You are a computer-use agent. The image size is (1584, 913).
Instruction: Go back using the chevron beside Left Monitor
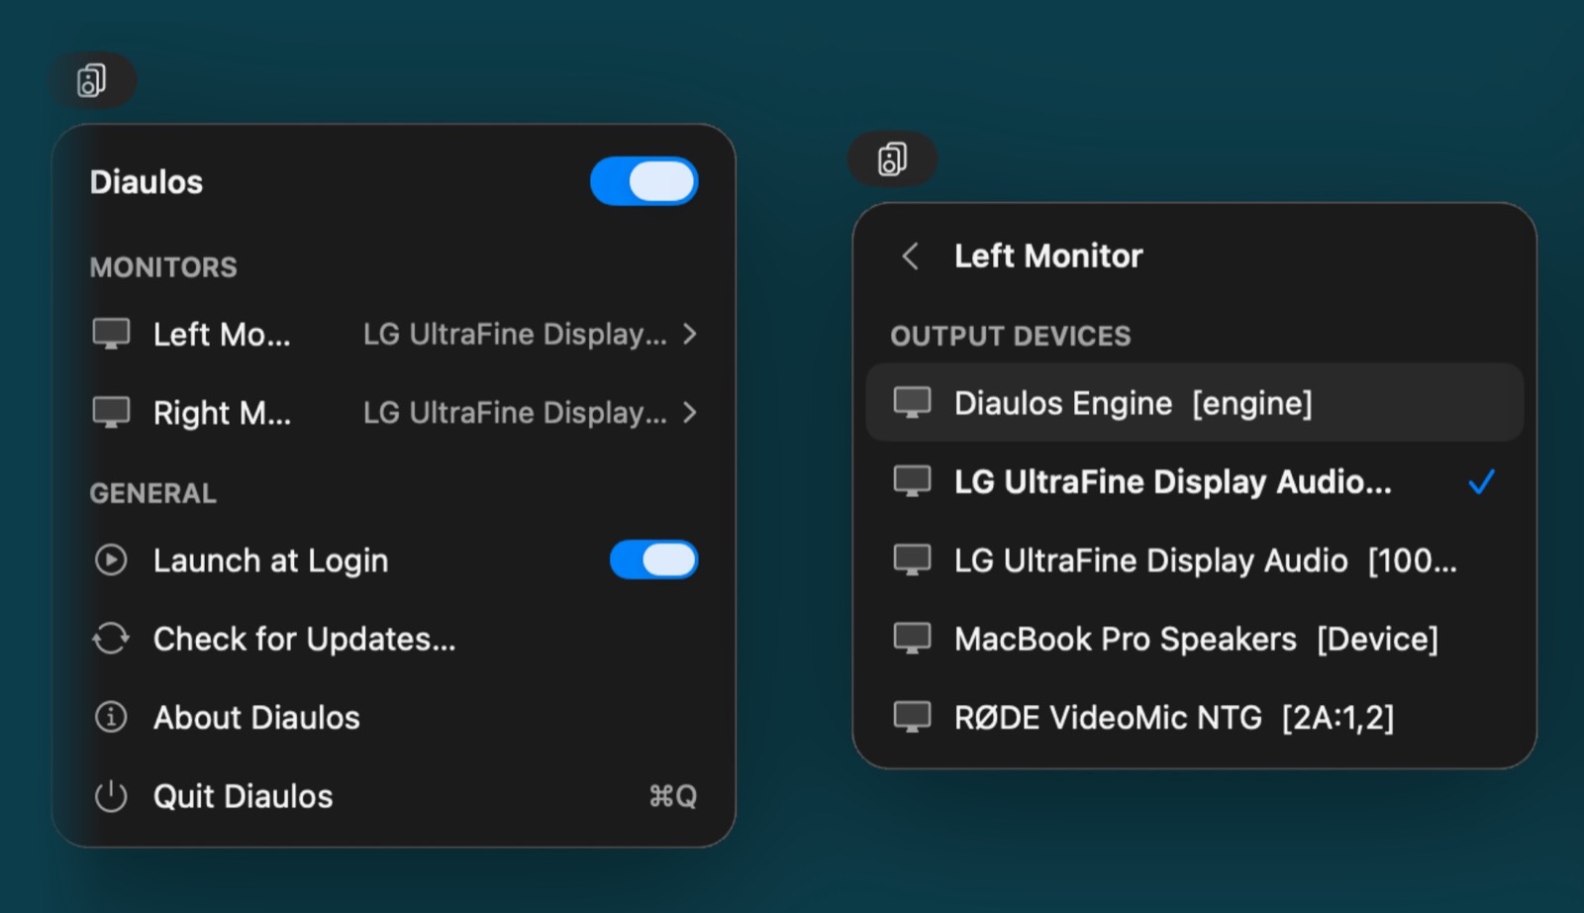pos(910,256)
